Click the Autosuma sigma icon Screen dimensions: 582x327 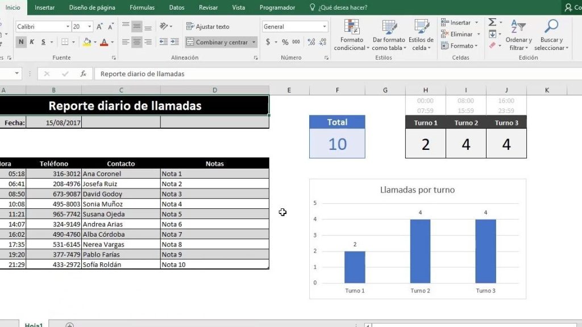[492, 22]
